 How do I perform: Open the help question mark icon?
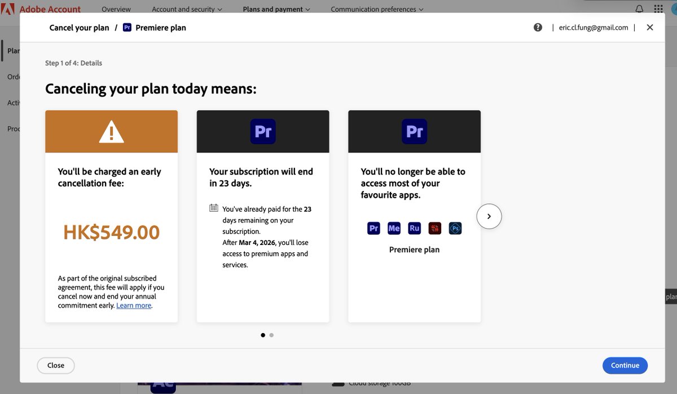point(538,27)
